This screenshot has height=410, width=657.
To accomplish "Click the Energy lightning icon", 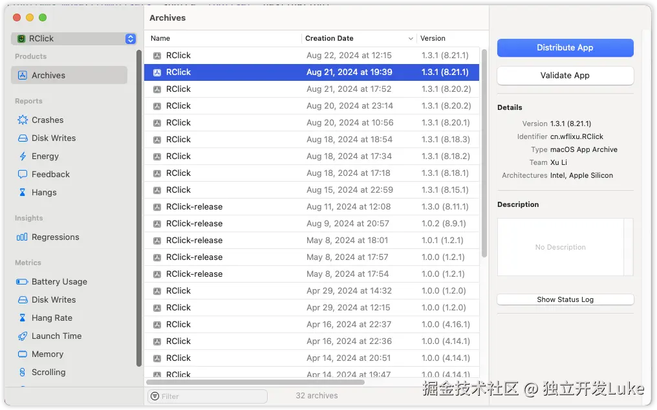I will [x=22, y=156].
